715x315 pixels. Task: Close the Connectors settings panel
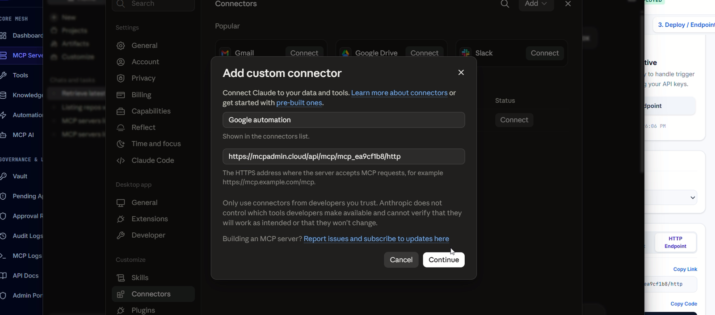tap(568, 4)
